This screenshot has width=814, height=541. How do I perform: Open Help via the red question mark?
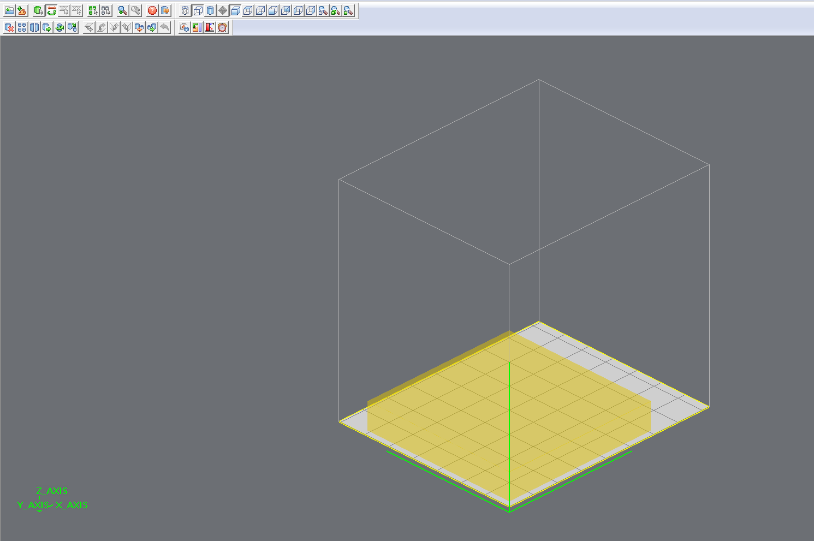(151, 10)
